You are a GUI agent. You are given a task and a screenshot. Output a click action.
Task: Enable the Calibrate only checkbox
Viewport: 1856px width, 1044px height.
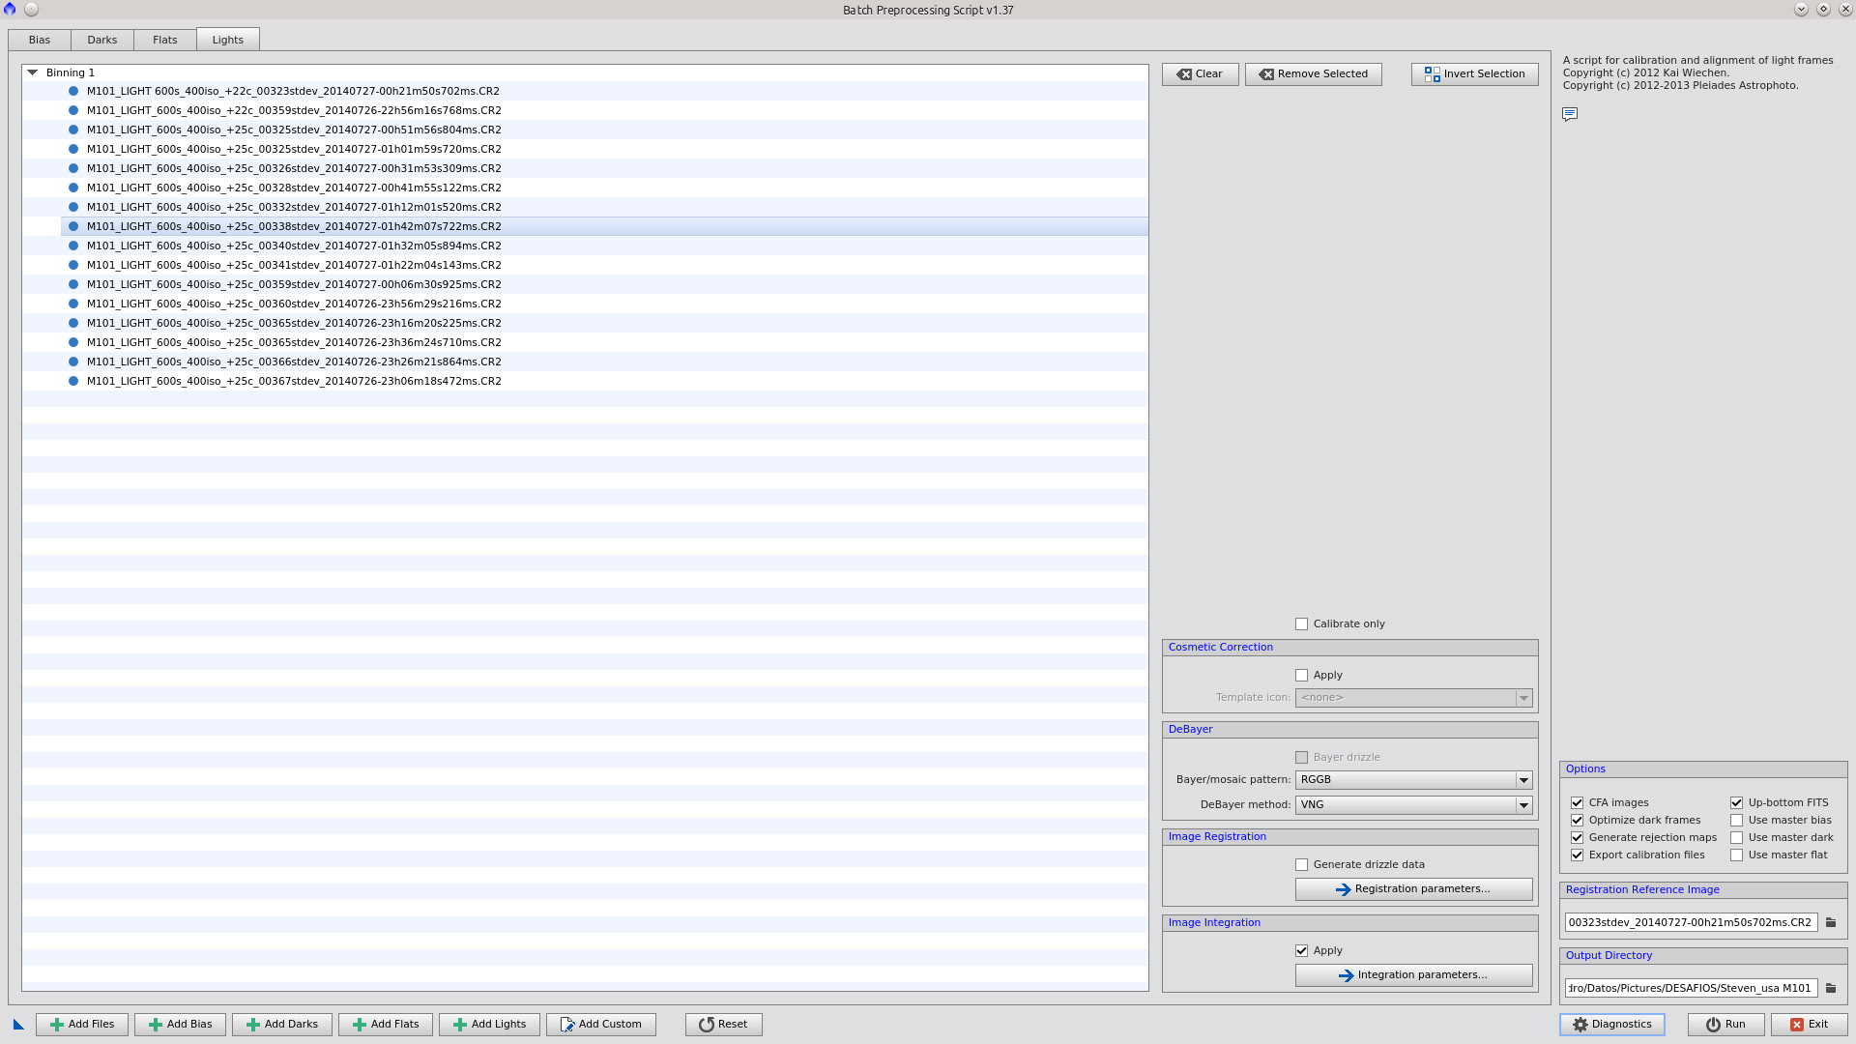[x=1301, y=624]
